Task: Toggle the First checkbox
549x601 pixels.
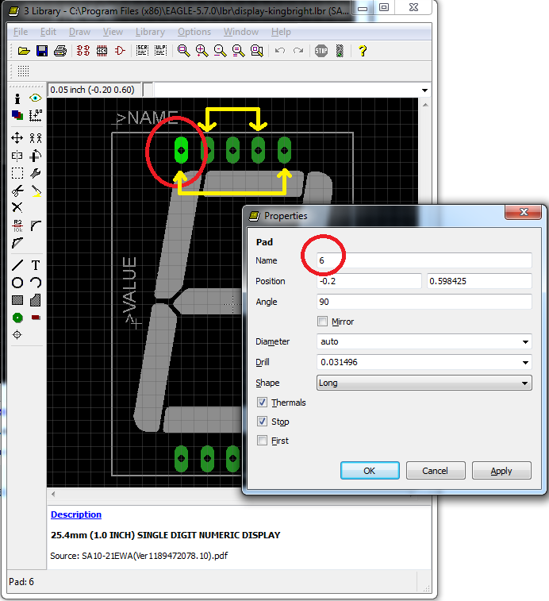Action: click(x=263, y=441)
